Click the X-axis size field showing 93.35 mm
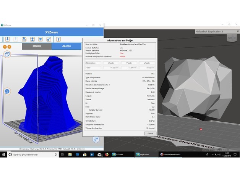 pos(111,67)
